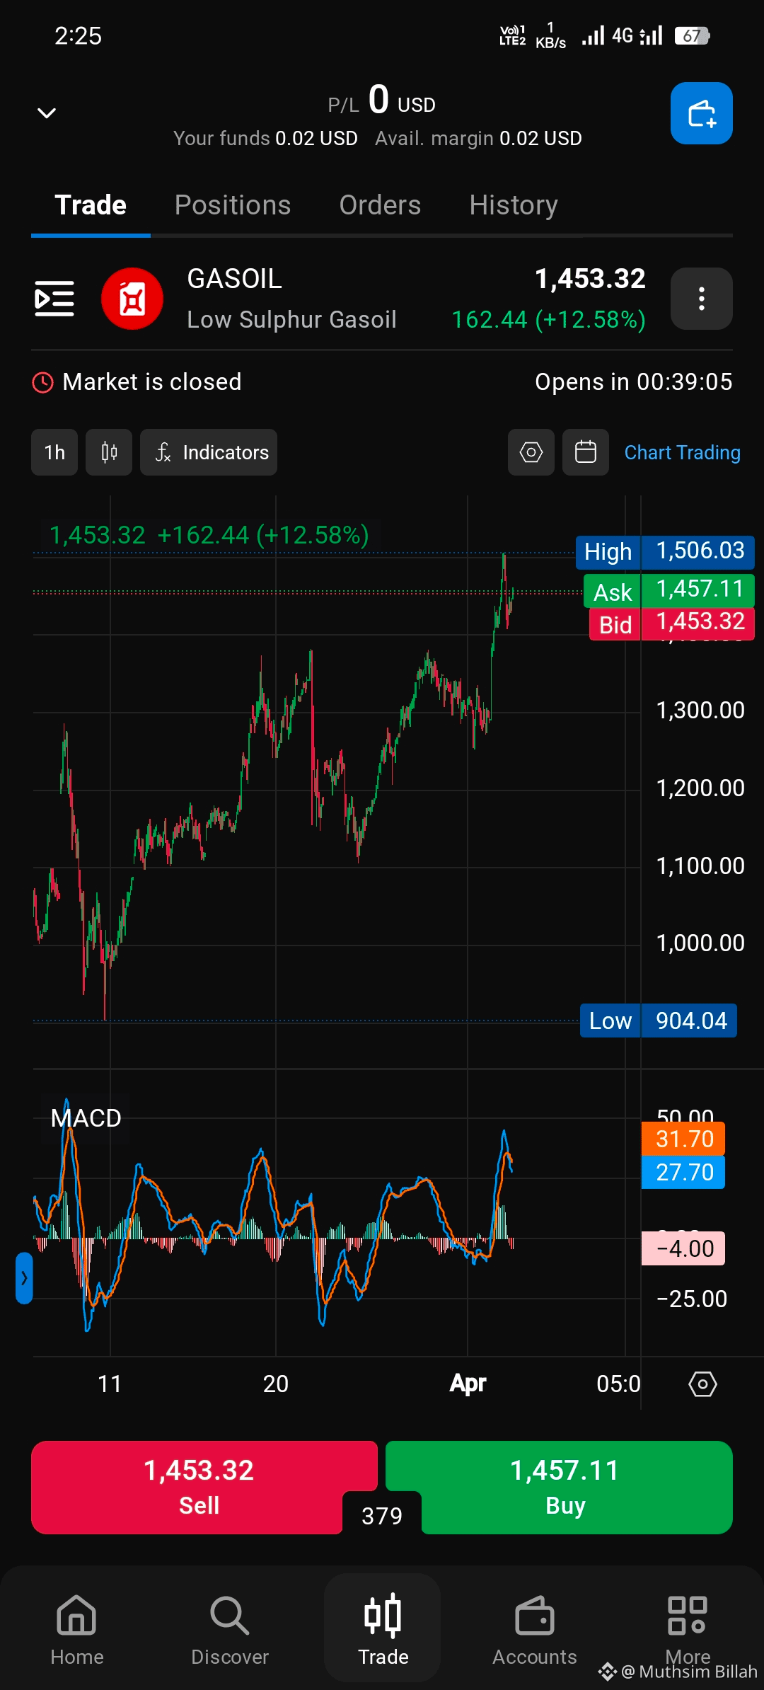Viewport: 764px width, 1690px height.
Task: Tap the Your funds 0.02 USD text
Action: (265, 138)
